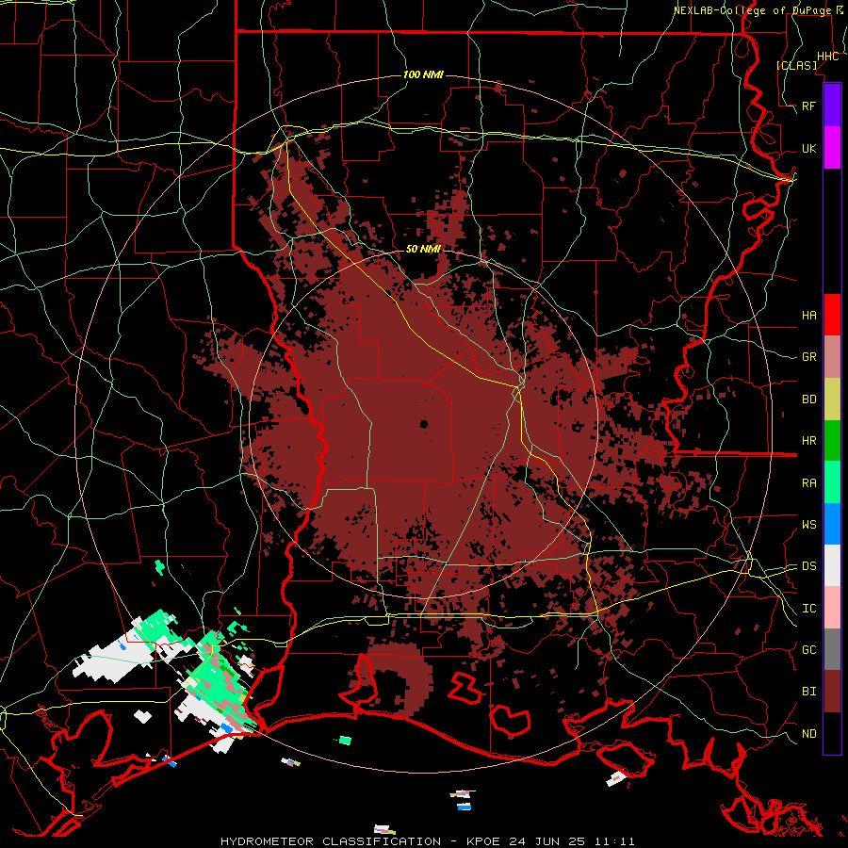848x848 pixels.
Task: Pick the dark green HR legend swatch
Action: (x=832, y=441)
